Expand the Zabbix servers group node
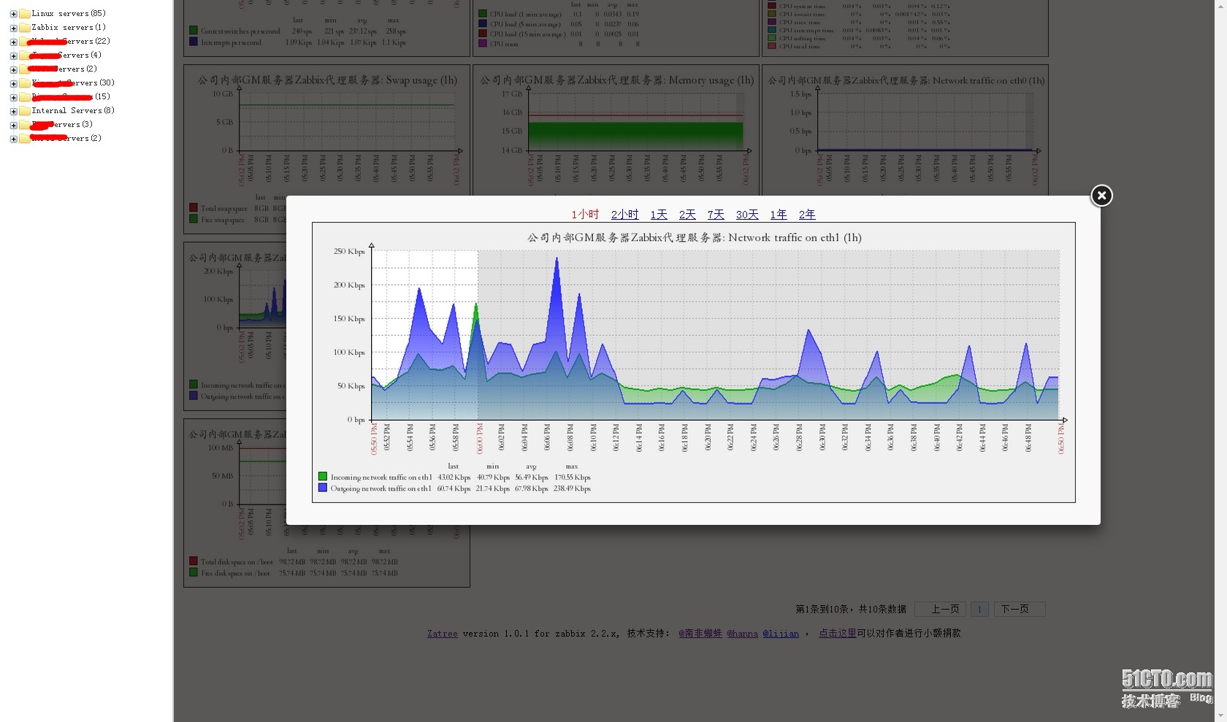Image resolution: width=1227 pixels, height=722 pixels. coord(13,28)
